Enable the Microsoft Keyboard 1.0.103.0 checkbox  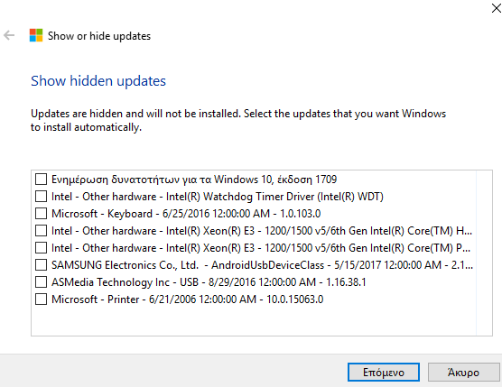41,213
